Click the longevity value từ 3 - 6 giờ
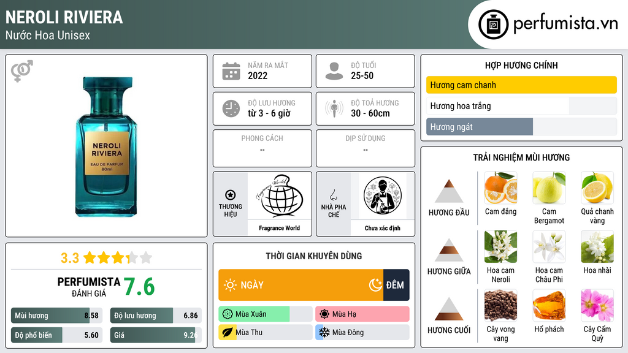628x353 pixels. (269, 113)
